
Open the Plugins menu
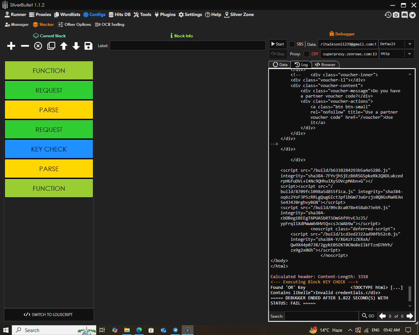pyautogui.click(x=165, y=14)
